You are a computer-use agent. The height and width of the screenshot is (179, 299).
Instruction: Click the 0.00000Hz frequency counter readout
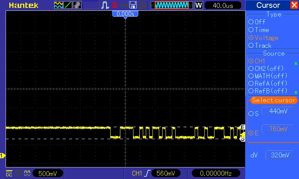pos(216,173)
